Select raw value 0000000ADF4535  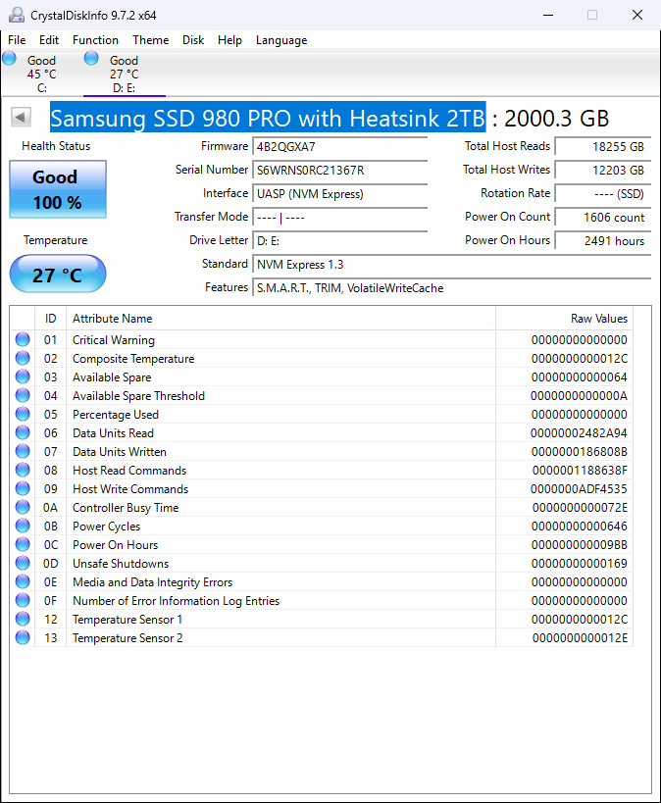tap(579, 489)
